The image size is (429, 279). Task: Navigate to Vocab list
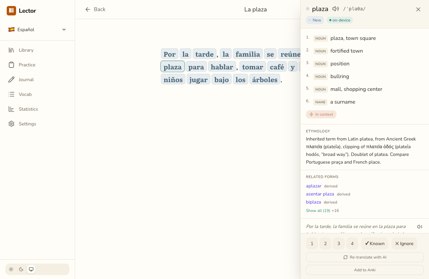[x=37, y=94]
